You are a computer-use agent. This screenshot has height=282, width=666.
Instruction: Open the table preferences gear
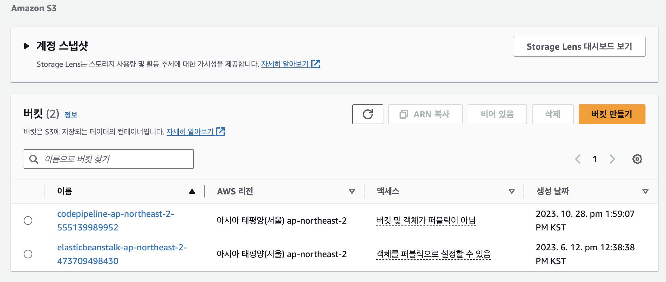[637, 159]
